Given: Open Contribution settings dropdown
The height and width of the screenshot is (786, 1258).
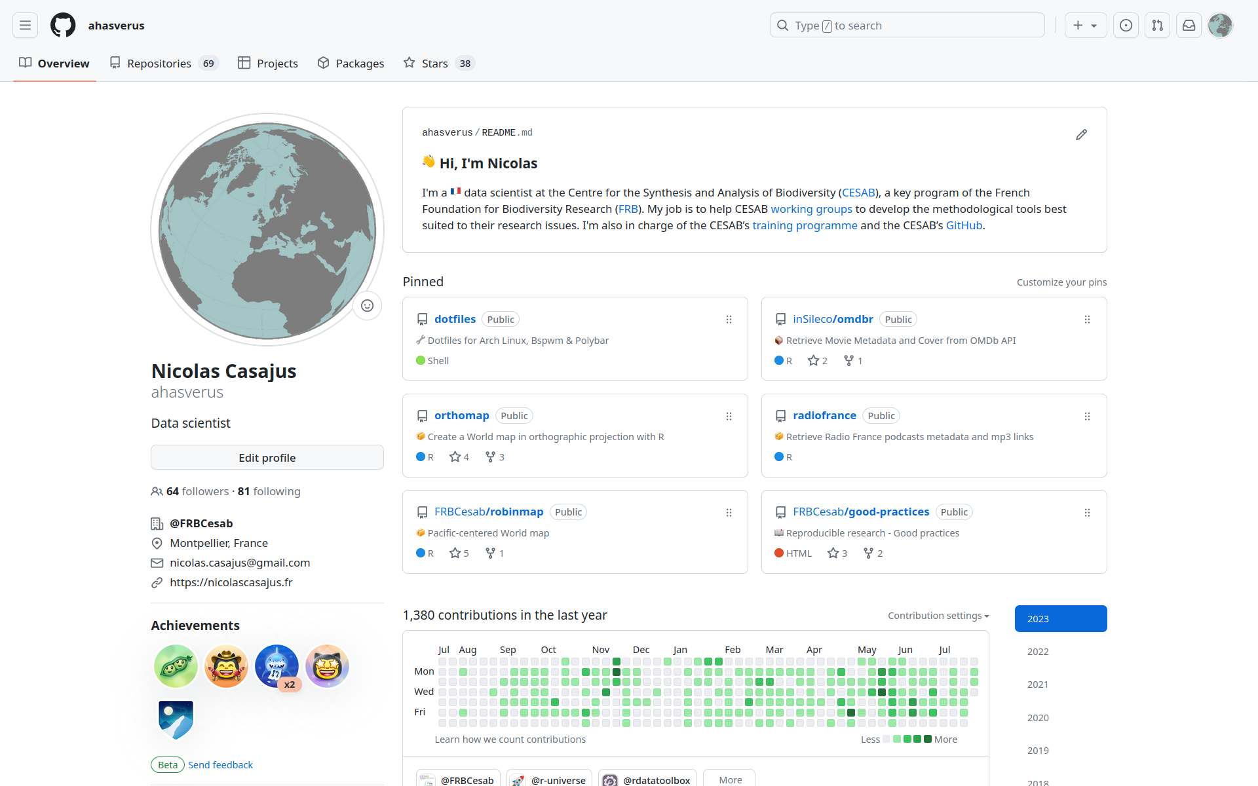Looking at the screenshot, I should click(938, 616).
